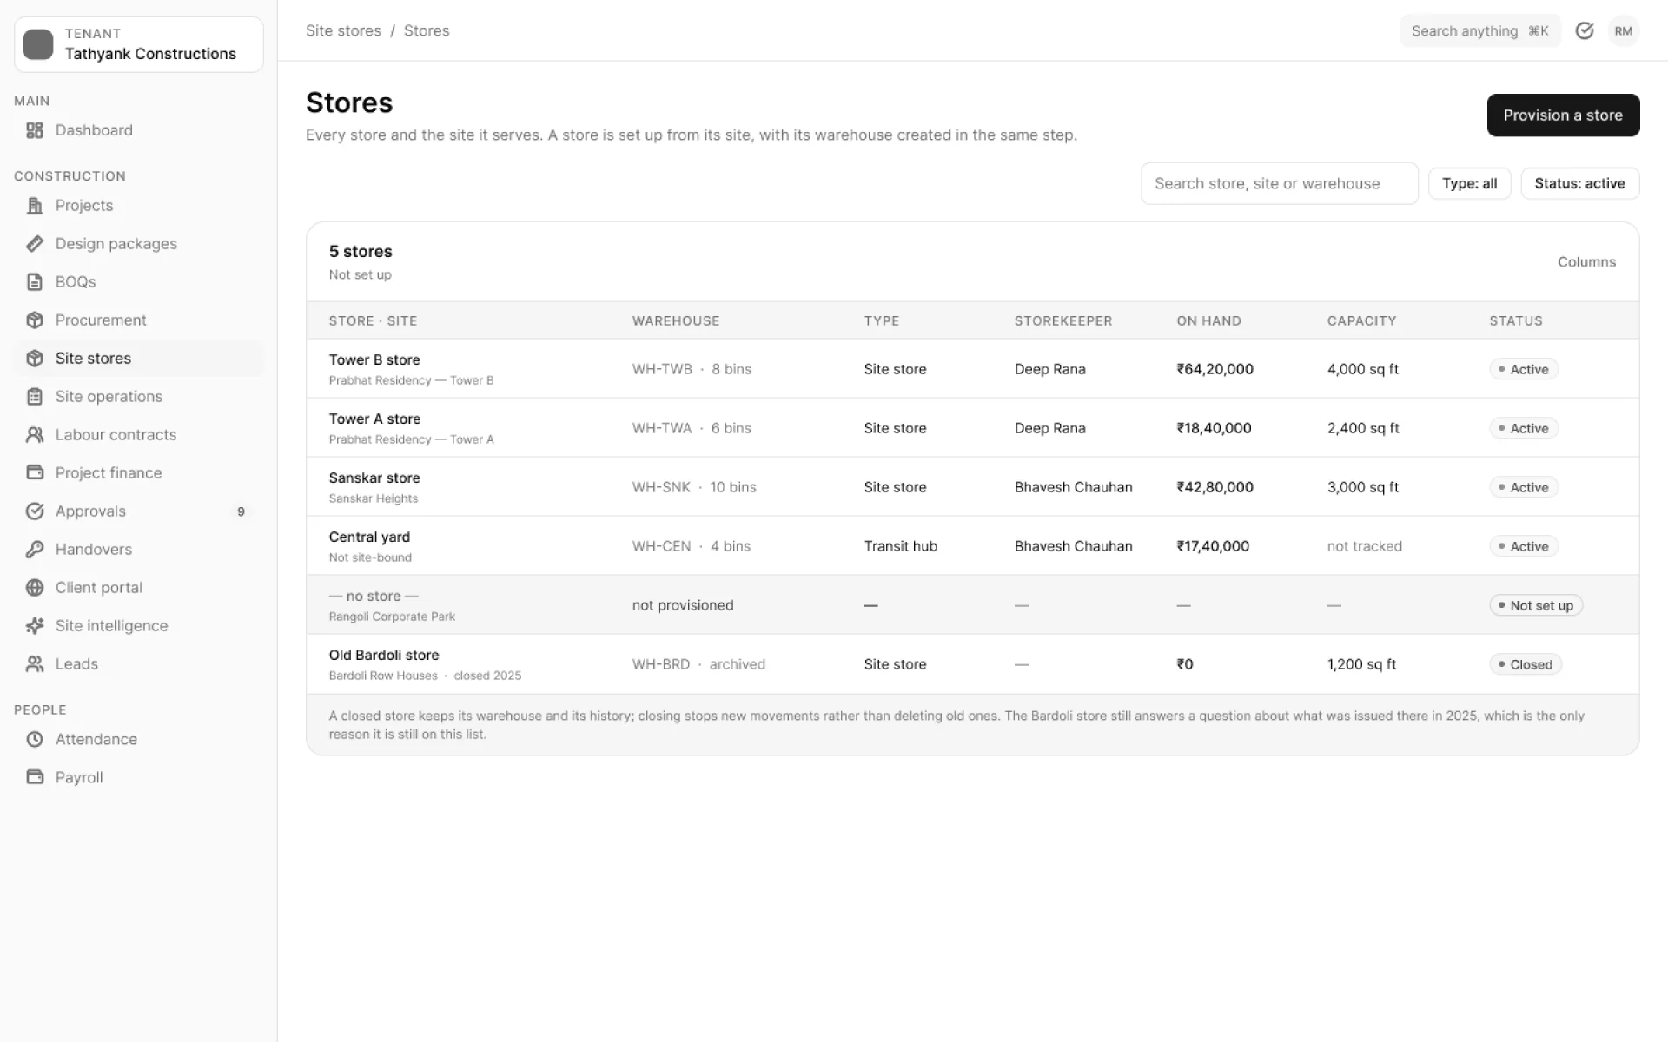Open the Status: active filter dropdown
Image resolution: width=1668 pixels, height=1042 pixels.
[1579, 184]
